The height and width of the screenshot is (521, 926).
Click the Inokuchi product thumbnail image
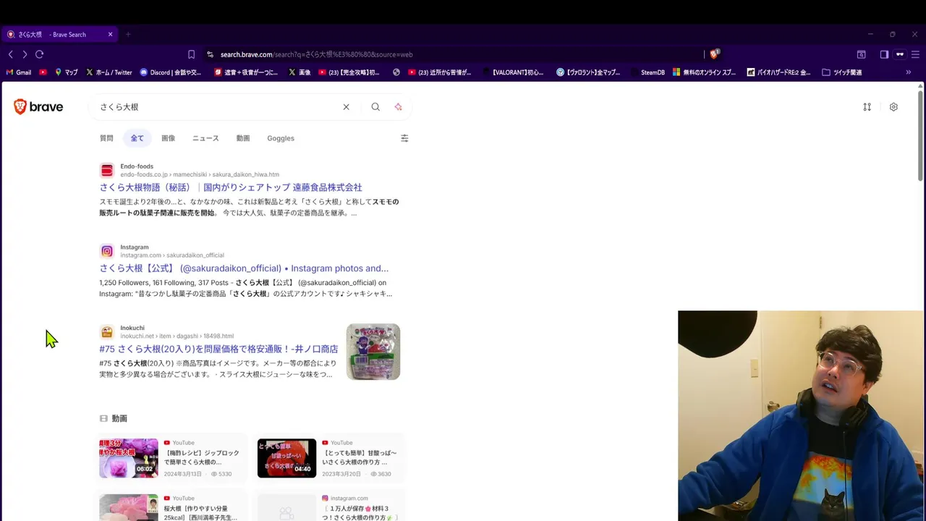373,352
